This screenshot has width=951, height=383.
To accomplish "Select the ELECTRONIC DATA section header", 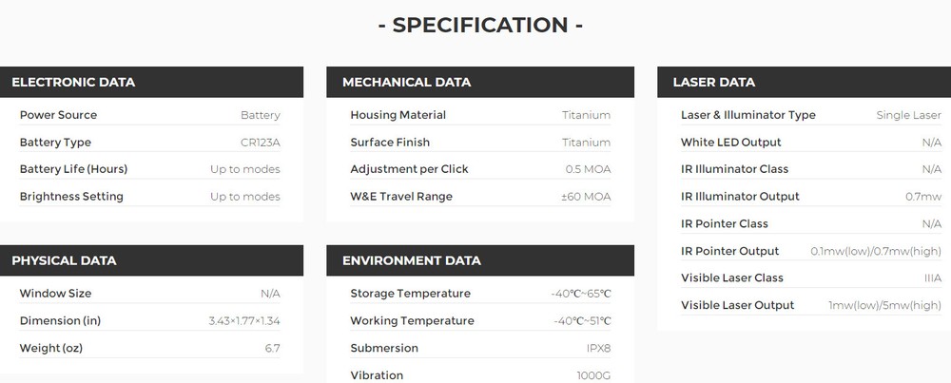I will click(73, 82).
